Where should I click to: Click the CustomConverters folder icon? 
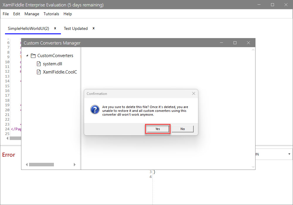click(33, 56)
